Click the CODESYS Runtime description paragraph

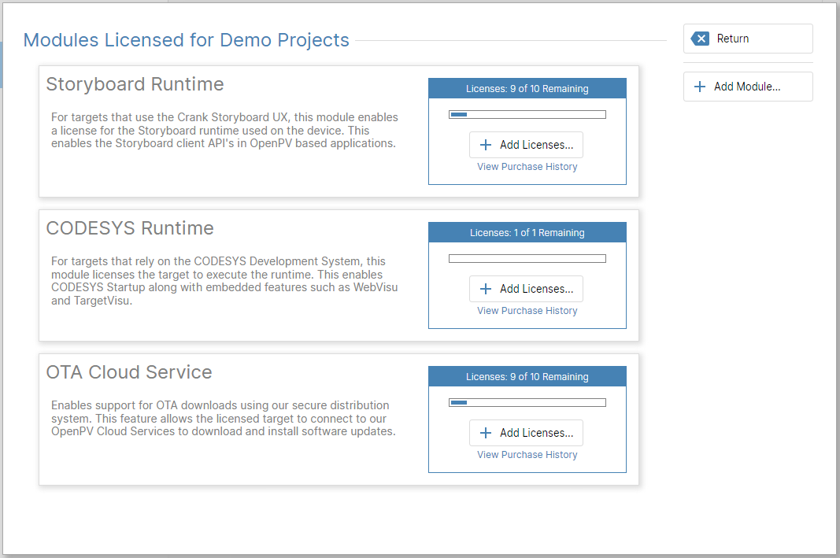pos(224,281)
